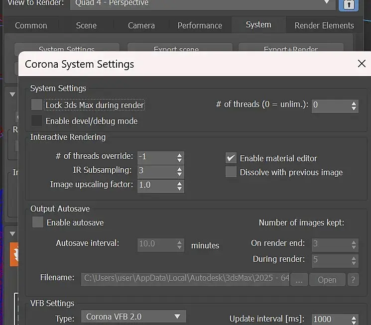The width and height of the screenshot is (371, 325).
Task: Close the Corona System Settings dialog
Action: click(x=362, y=63)
